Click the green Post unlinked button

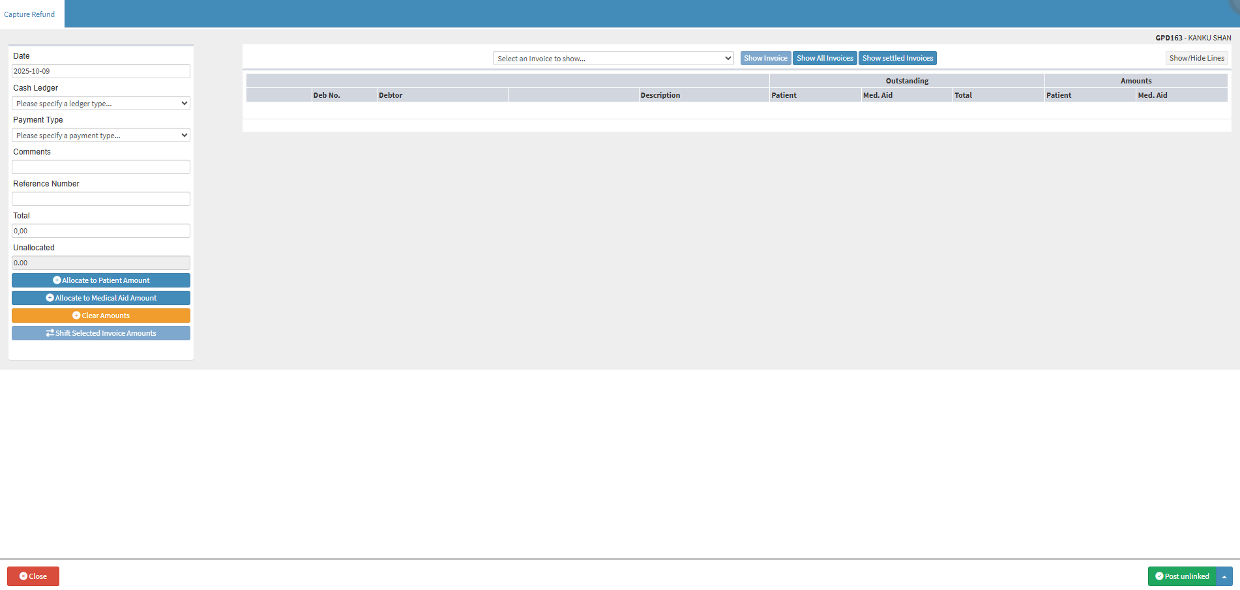click(x=1182, y=576)
